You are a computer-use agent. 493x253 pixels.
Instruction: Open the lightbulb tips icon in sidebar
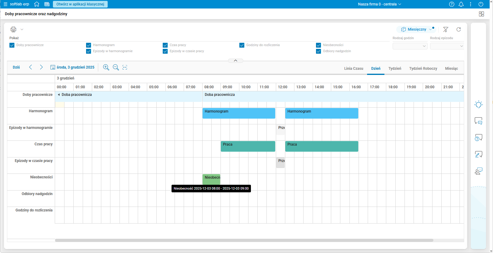pos(478,105)
